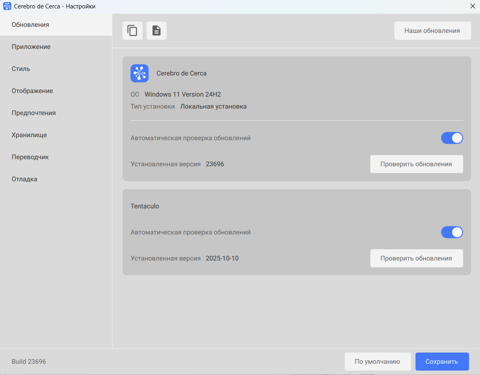Toggle Tentaculo automatic update check
This screenshot has height=375, width=480.
(x=452, y=232)
